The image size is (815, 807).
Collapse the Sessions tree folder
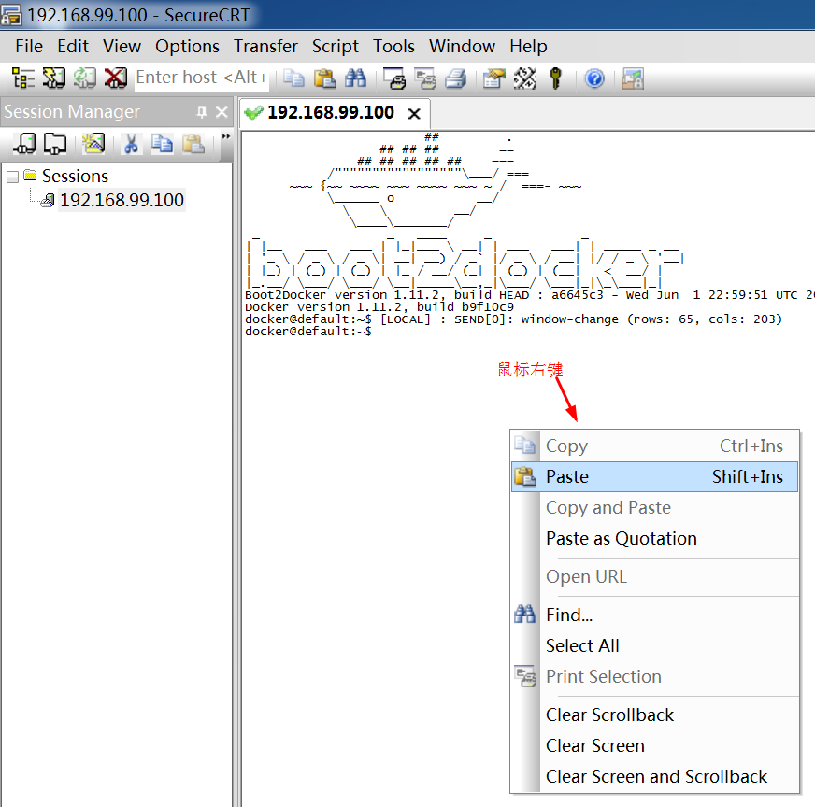click(x=12, y=177)
